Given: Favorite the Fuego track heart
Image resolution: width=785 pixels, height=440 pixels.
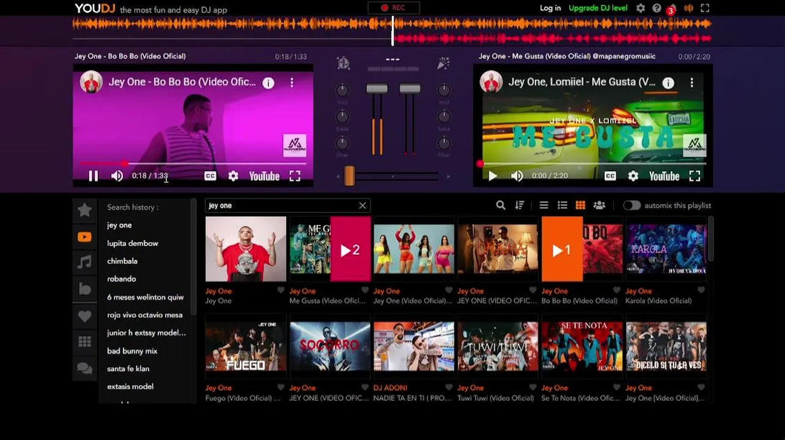Looking at the screenshot, I should [281, 387].
